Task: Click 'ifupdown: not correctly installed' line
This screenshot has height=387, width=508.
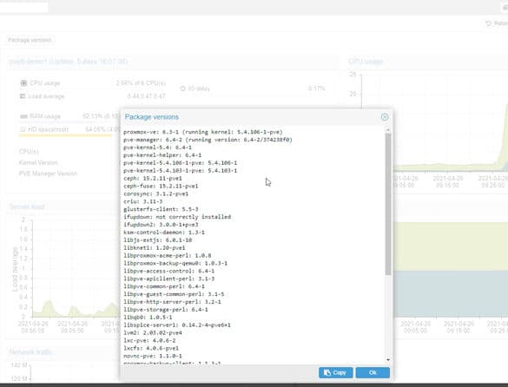Action: coord(177,217)
